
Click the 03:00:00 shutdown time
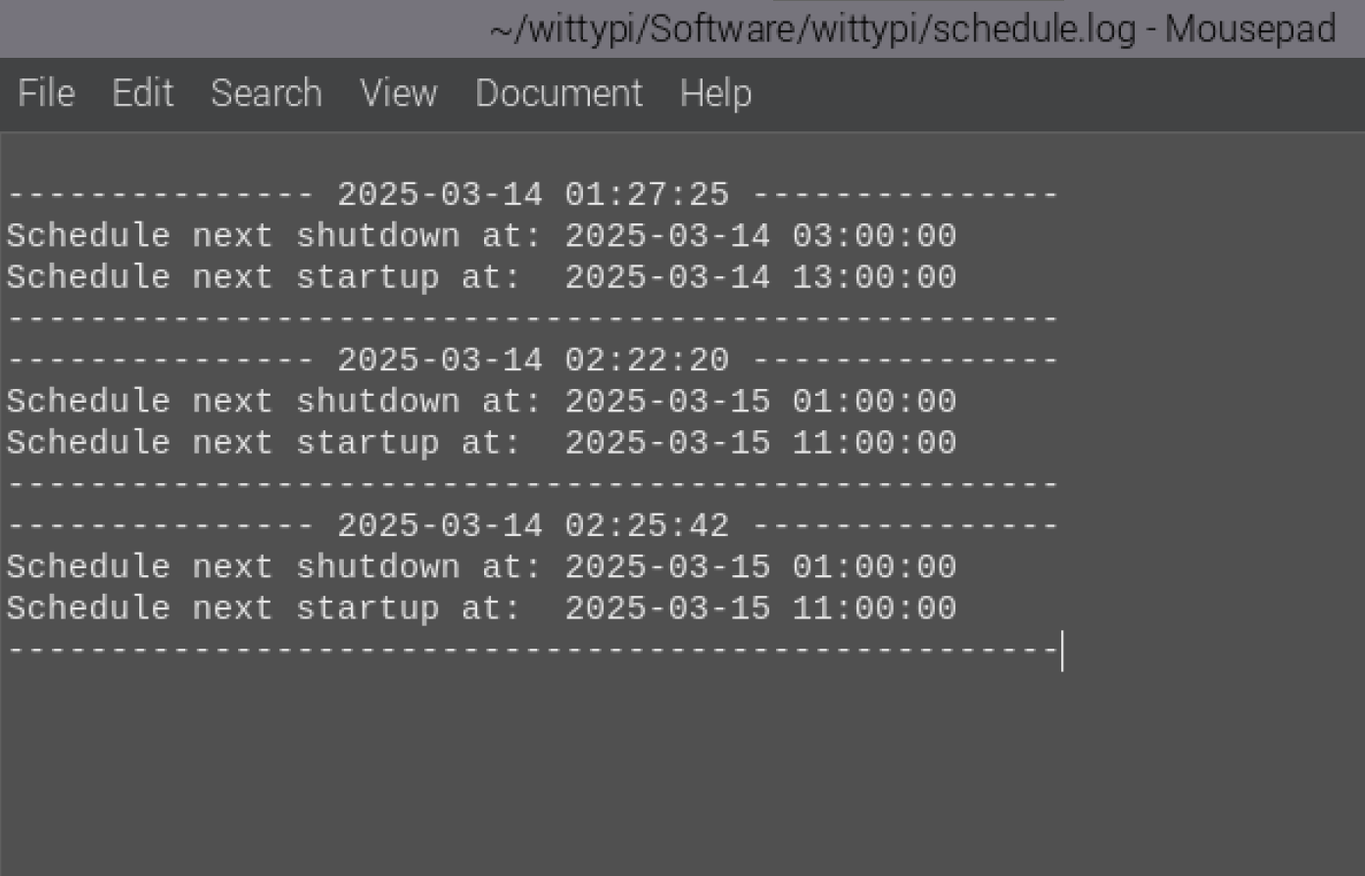point(873,236)
